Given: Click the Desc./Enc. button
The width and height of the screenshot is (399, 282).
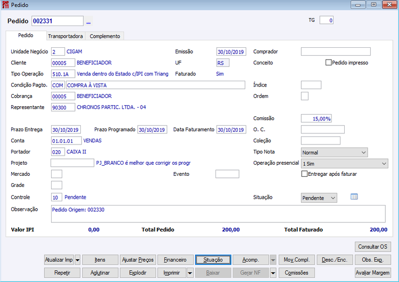Looking at the screenshot, I should coord(335,260).
